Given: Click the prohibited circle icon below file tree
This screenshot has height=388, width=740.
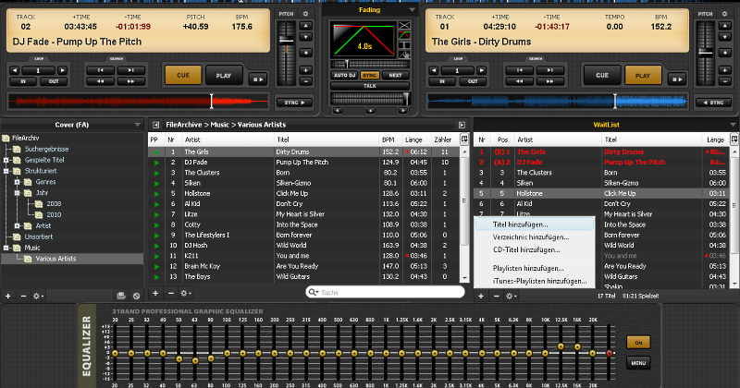Looking at the screenshot, I should 136,296.
